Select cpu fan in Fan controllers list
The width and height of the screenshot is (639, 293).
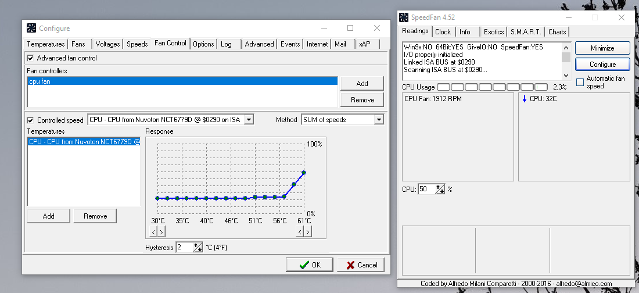click(x=182, y=81)
